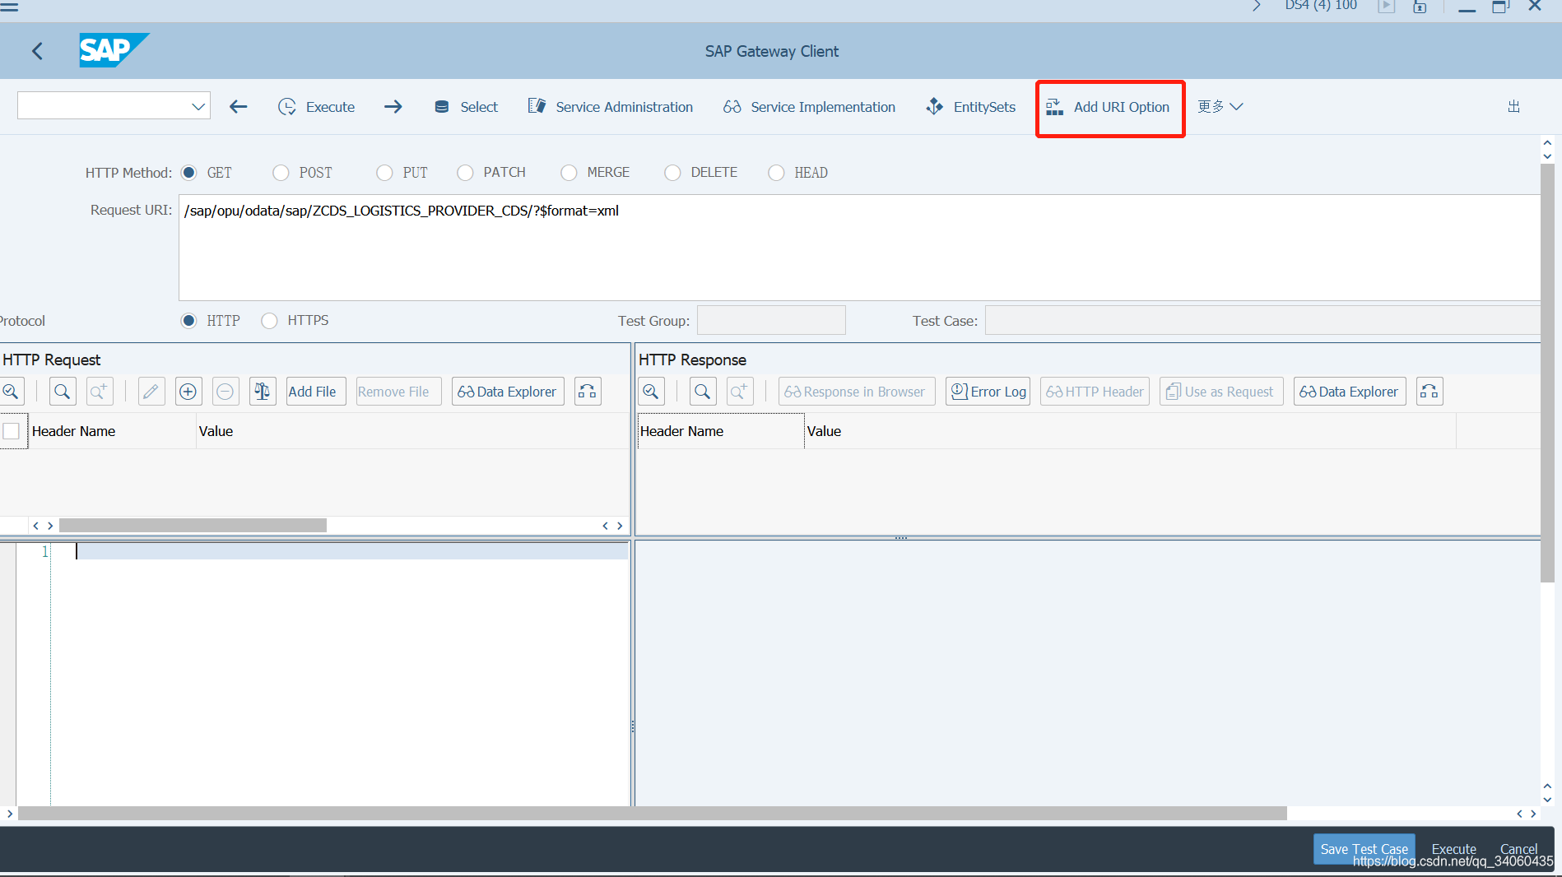Image resolution: width=1562 pixels, height=877 pixels.
Task: Click the search icon in HTTP Response toolbar
Action: [x=703, y=392]
